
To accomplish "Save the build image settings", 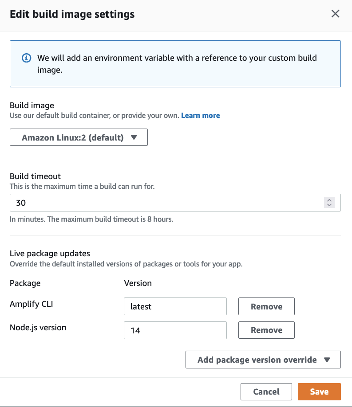I will (x=319, y=391).
